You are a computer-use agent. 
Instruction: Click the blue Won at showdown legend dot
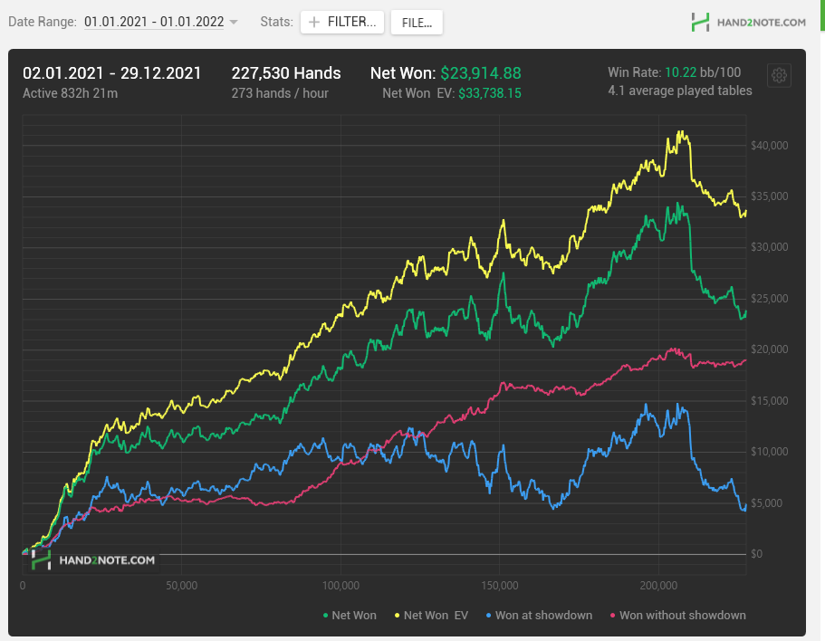[x=489, y=616]
